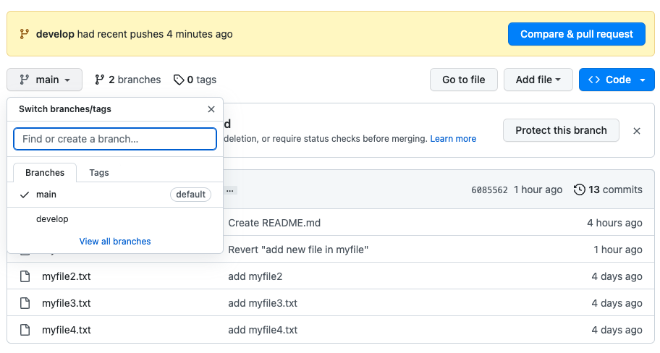Focus the Find or create a branch field
660x353 pixels.
[x=115, y=139]
